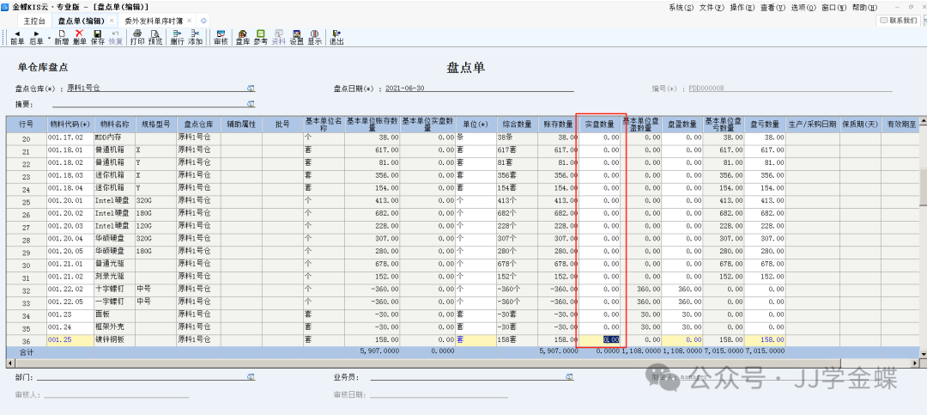Close the 委外发料单序时簿 tab
Screen dimensions: 927x415
189,20
